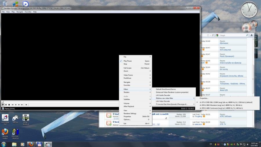Viewport: 261px width, 147px height.
Task: Select DD5.1 448K Cantonese audio track
Action: click(227, 108)
